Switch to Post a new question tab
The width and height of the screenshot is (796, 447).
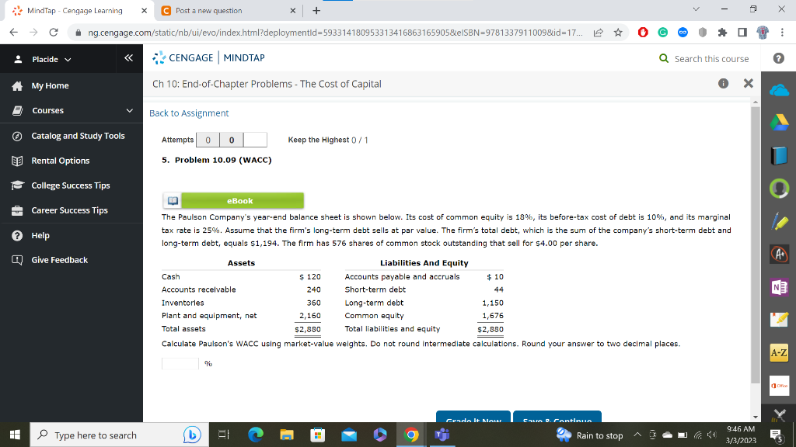point(208,11)
